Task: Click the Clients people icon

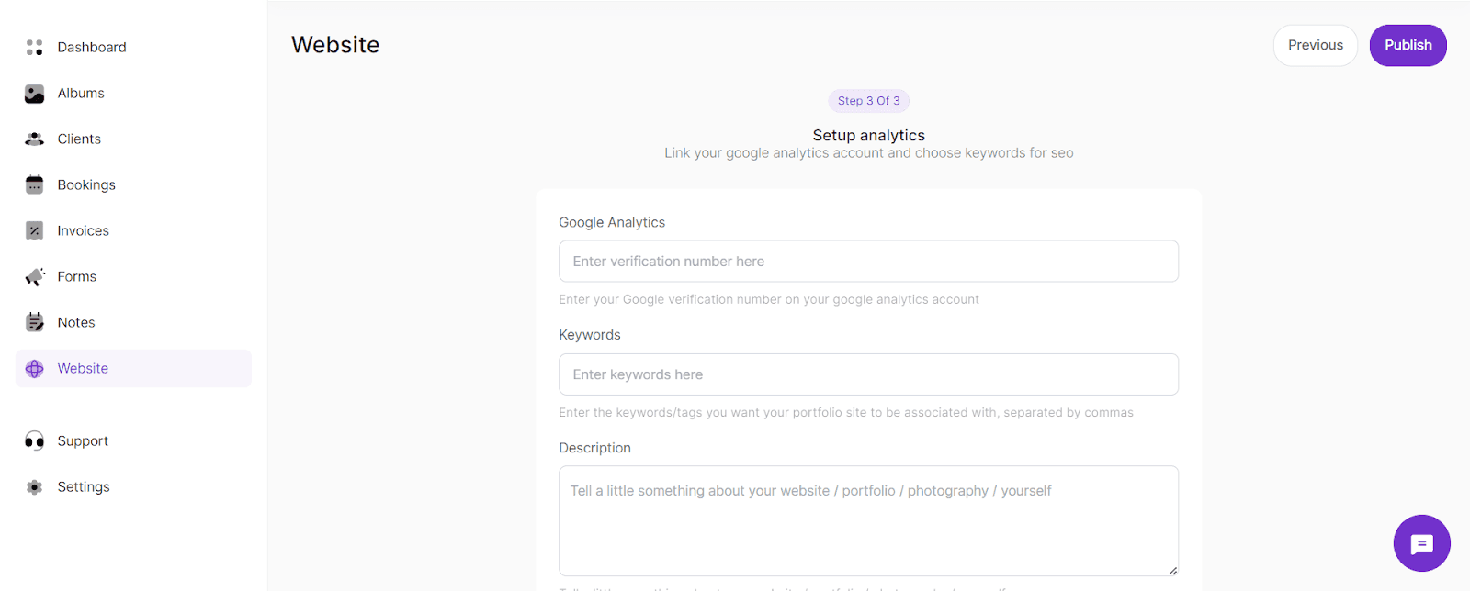Action: coord(35,139)
